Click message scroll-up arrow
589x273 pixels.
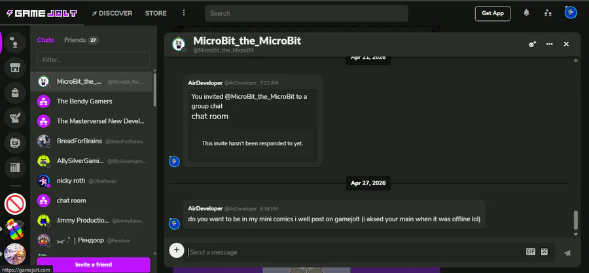click(x=576, y=60)
